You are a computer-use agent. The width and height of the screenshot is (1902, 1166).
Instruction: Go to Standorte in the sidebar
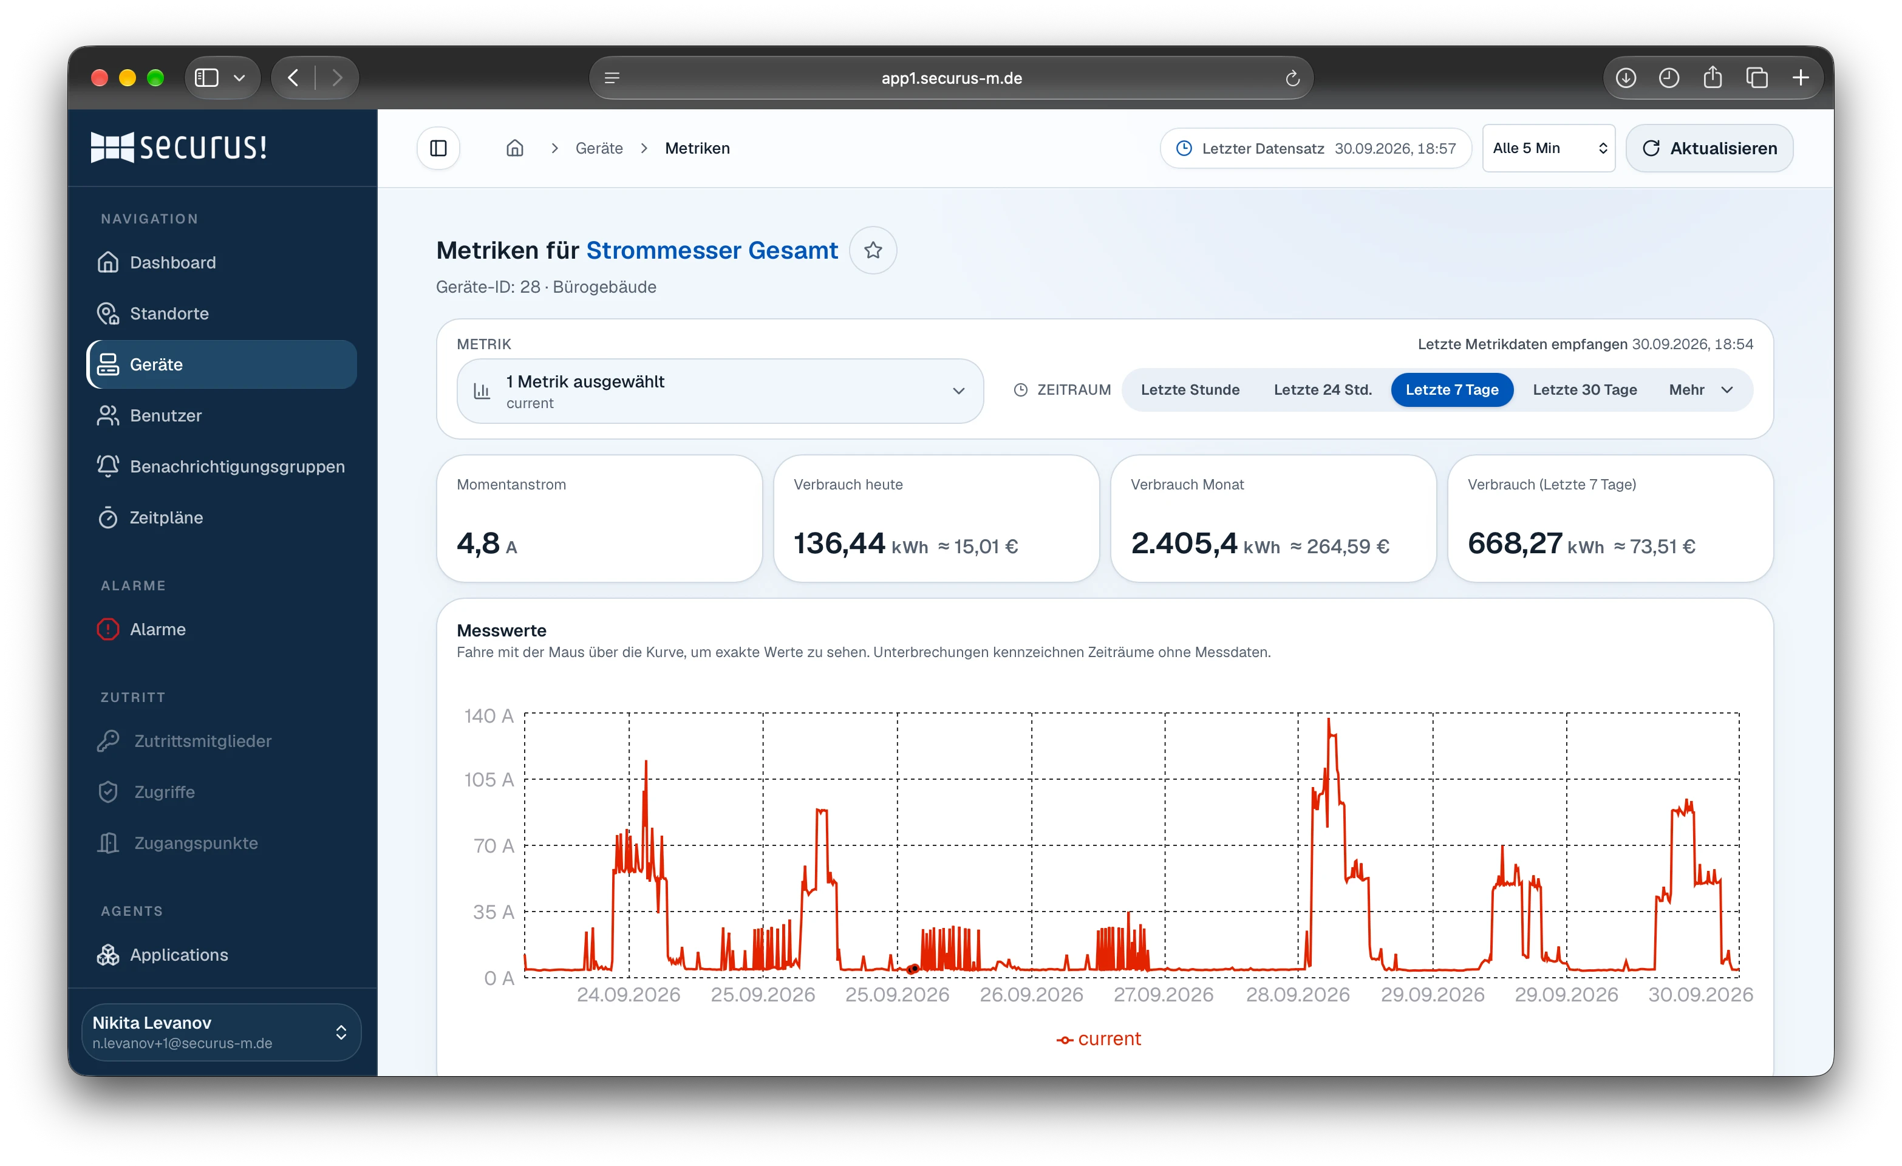point(222,313)
